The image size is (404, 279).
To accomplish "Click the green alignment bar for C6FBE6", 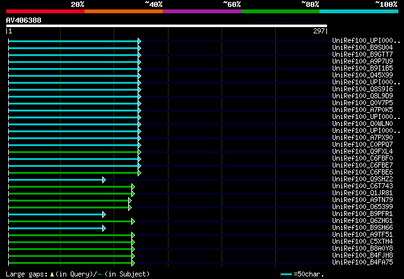I will pos(73,173).
